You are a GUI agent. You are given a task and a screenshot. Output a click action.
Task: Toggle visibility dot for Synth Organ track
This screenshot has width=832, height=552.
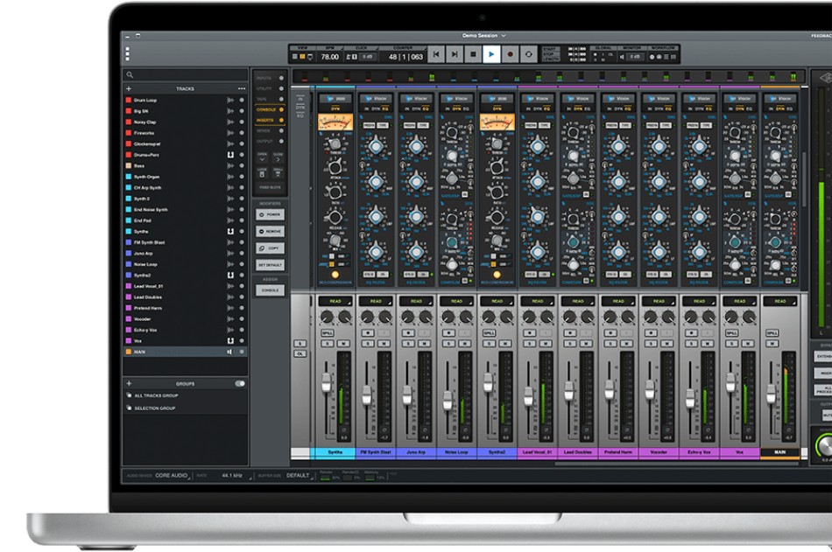click(242, 177)
